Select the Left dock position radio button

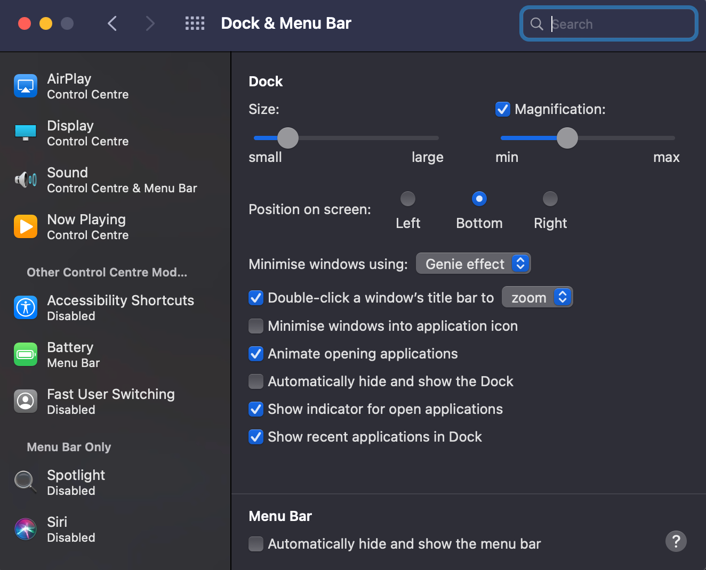point(408,199)
